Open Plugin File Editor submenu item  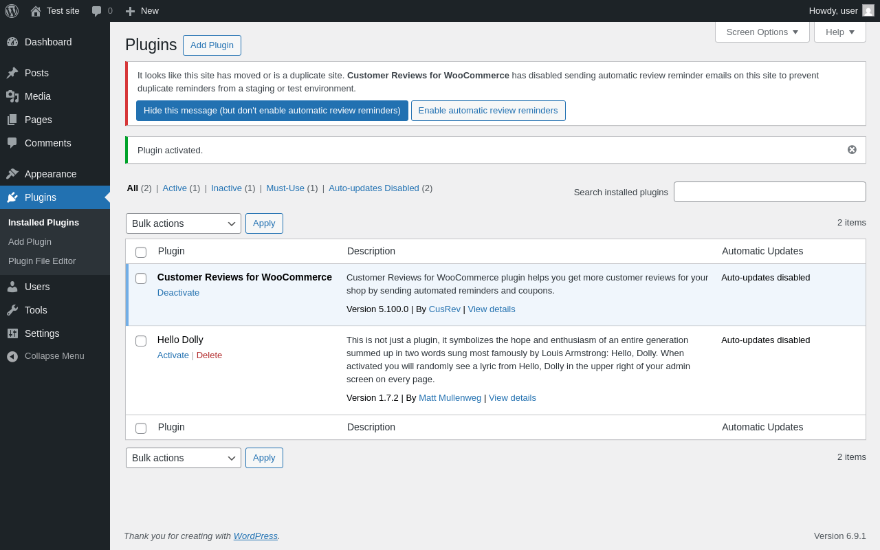tap(42, 261)
